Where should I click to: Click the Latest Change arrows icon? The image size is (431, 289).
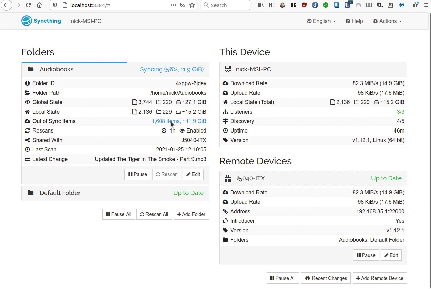tap(27, 159)
